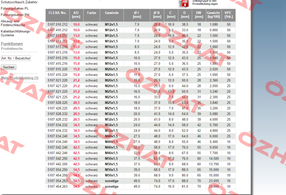
Task: Select Absaug- und Förderschläuche link
Action: (x=13, y=23)
